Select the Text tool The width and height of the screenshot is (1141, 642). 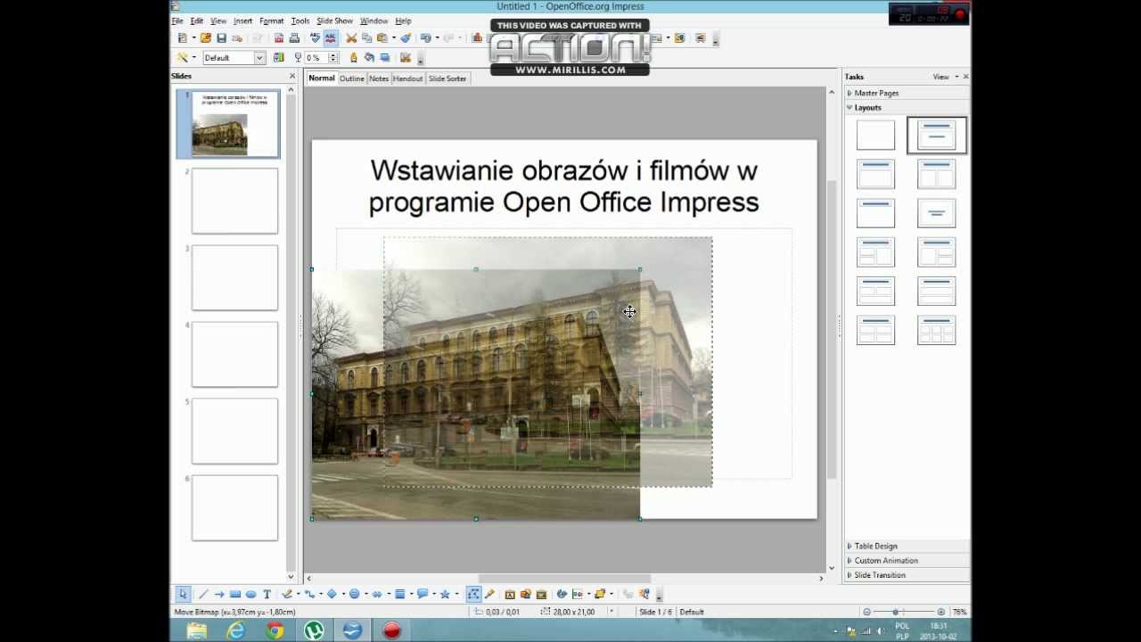pyautogui.click(x=267, y=594)
